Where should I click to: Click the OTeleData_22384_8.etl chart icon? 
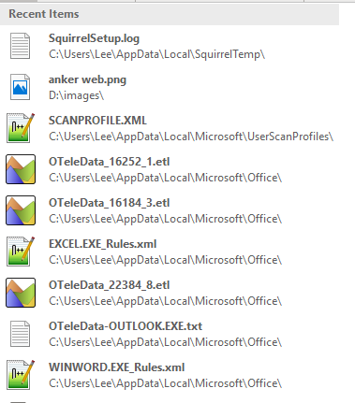point(21,293)
